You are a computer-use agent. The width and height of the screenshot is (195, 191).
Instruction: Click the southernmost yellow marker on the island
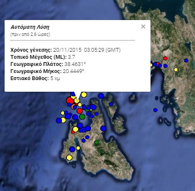coord(69,158)
